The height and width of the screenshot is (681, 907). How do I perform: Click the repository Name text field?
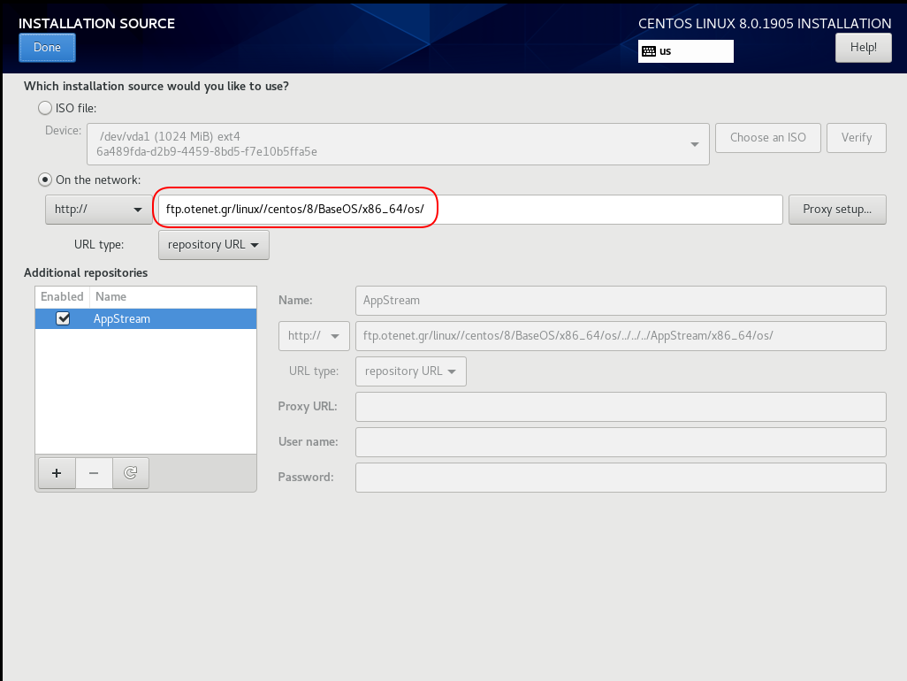(x=620, y=301)
